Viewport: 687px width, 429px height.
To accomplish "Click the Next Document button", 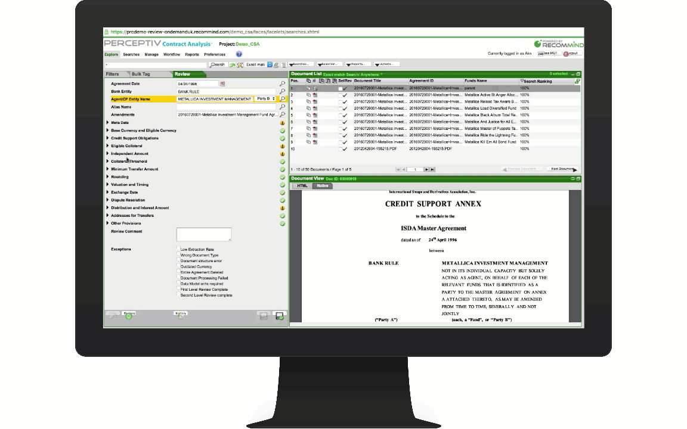I will coord(562,169).
